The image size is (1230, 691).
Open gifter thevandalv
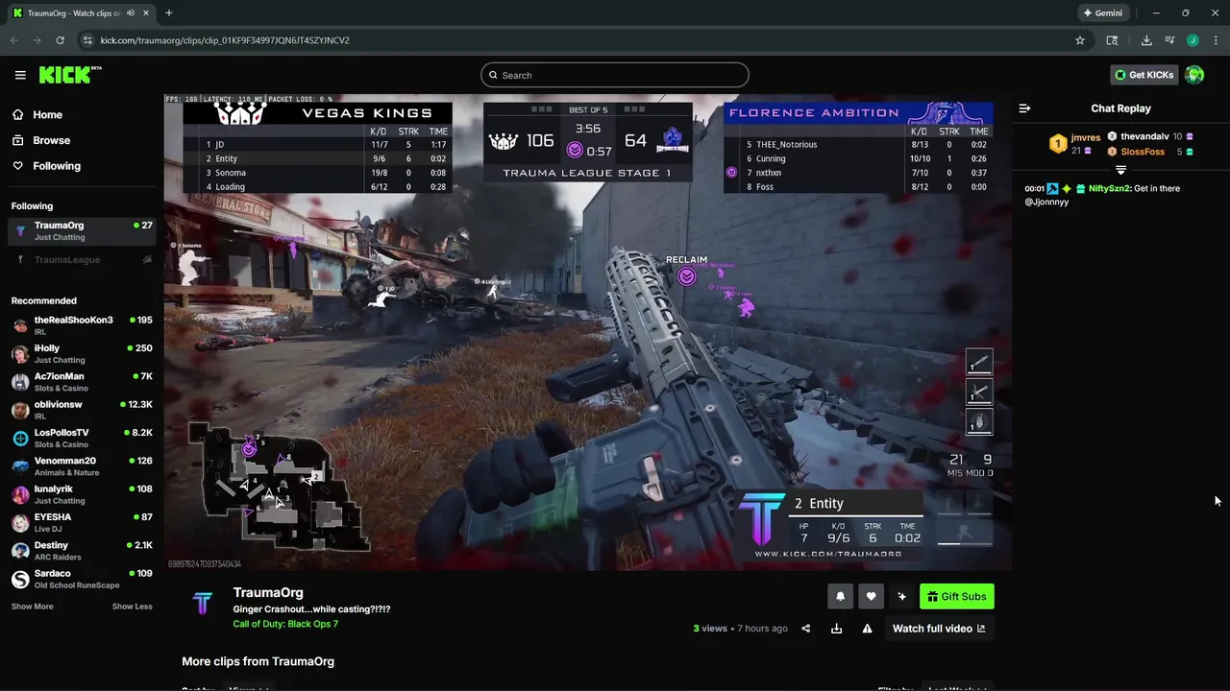(x=1144, y=136)
